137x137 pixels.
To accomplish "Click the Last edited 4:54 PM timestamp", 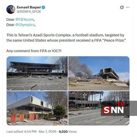I will pos(21,131).
